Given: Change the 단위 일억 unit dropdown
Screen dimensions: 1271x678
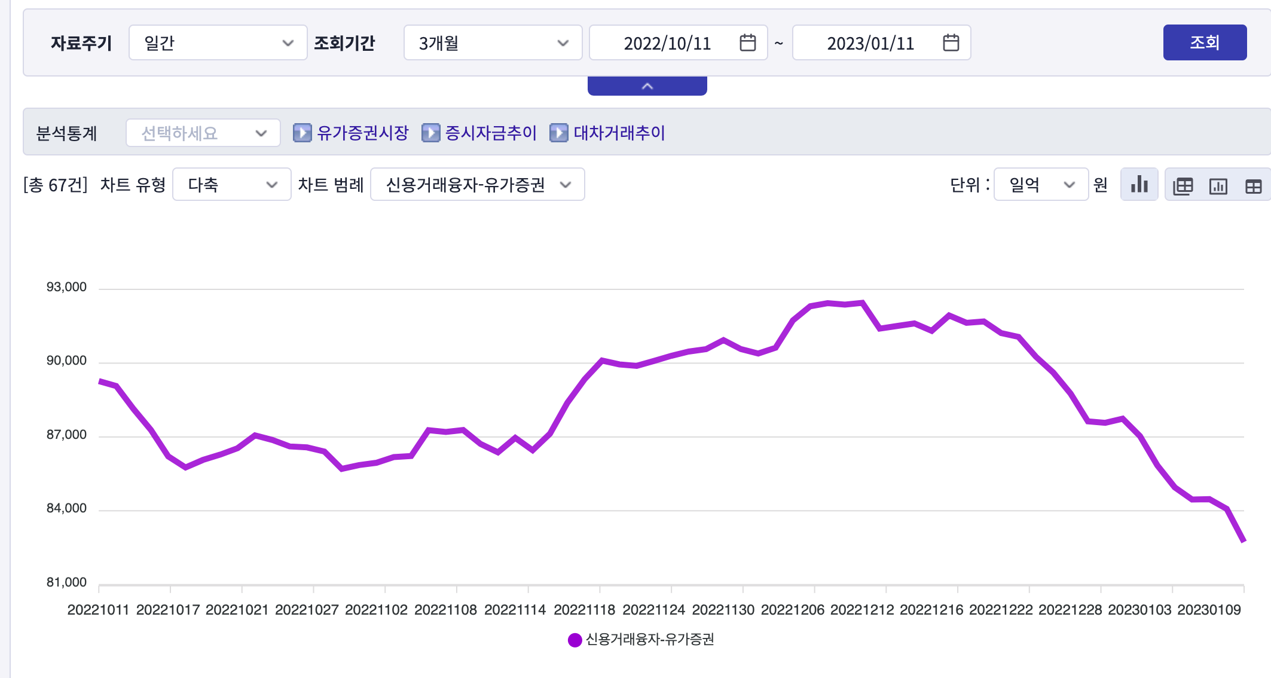Looking at the screenshot, I should tap(1040, 185).
